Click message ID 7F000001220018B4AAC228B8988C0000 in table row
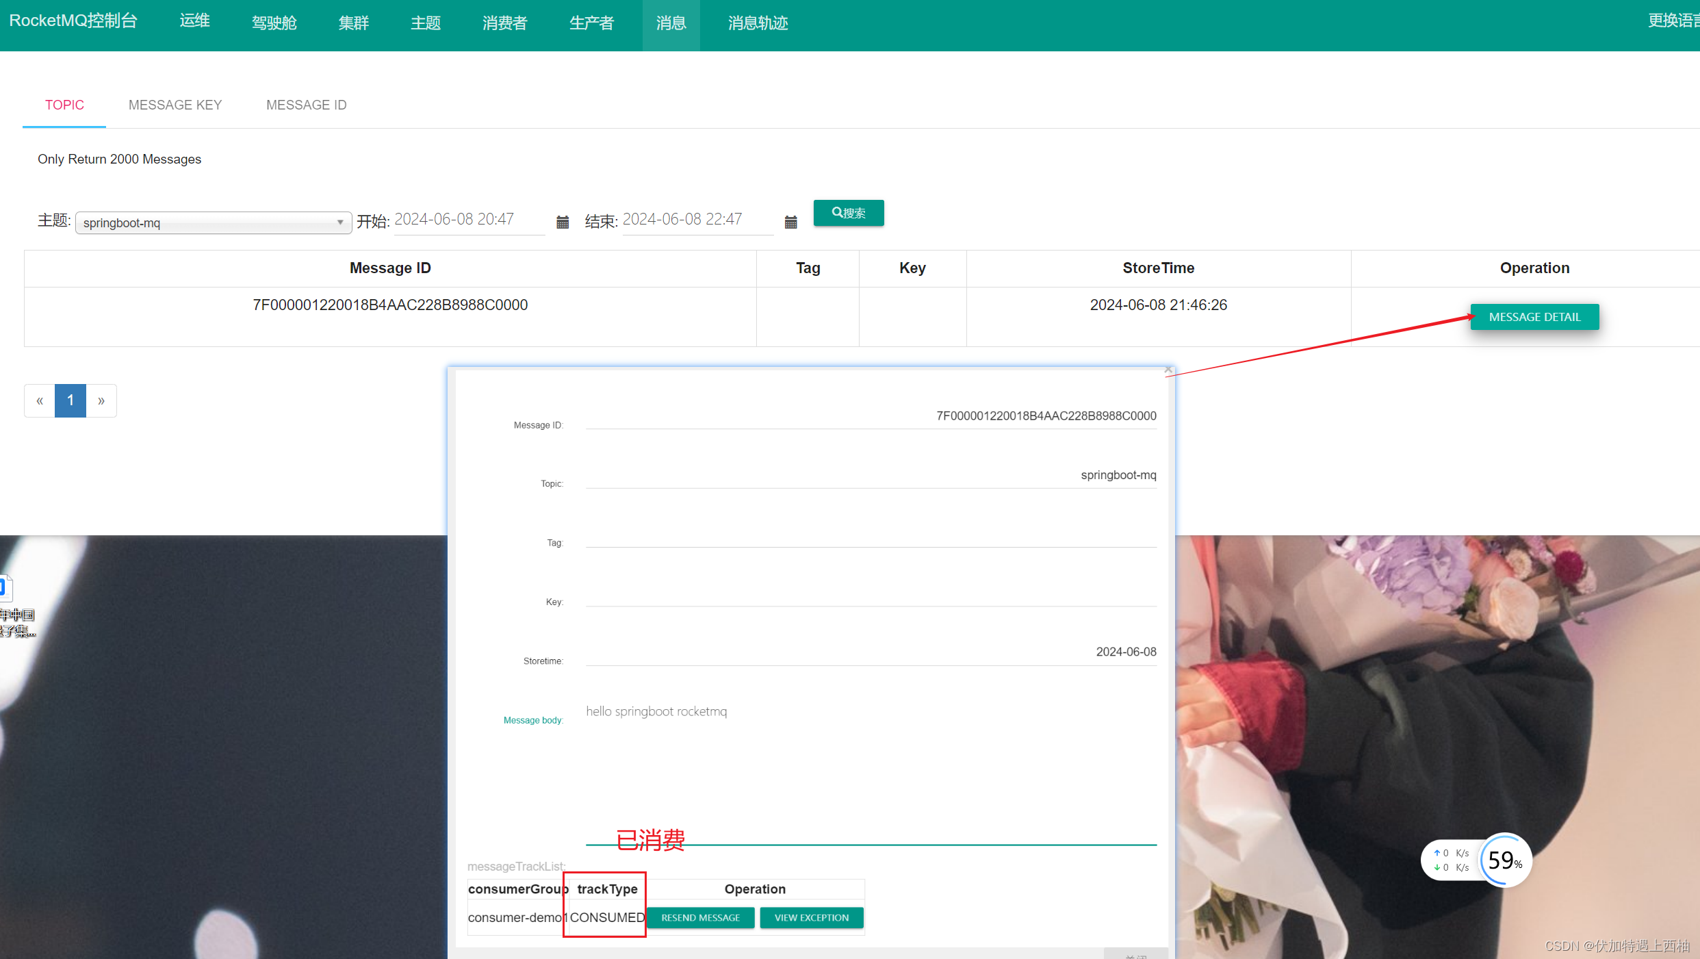Screen dimensions: 1700x959 tap(390, 305)
